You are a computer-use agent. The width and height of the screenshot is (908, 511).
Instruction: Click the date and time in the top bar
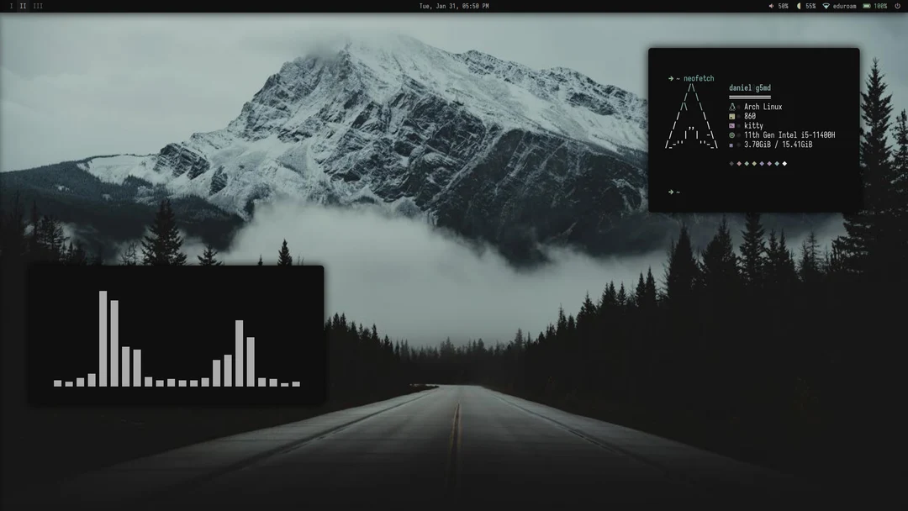pyautogui.click(x=454, y=6)
